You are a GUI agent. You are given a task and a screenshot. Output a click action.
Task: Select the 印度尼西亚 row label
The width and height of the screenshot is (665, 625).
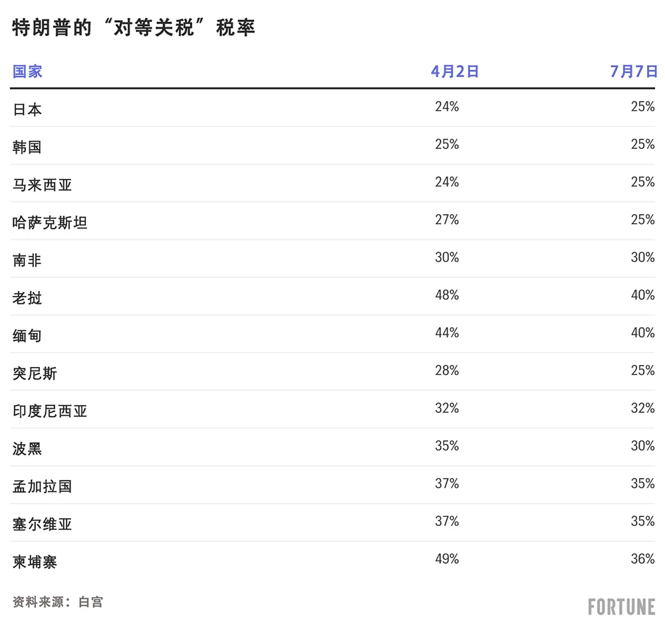[x=50, y=412]
